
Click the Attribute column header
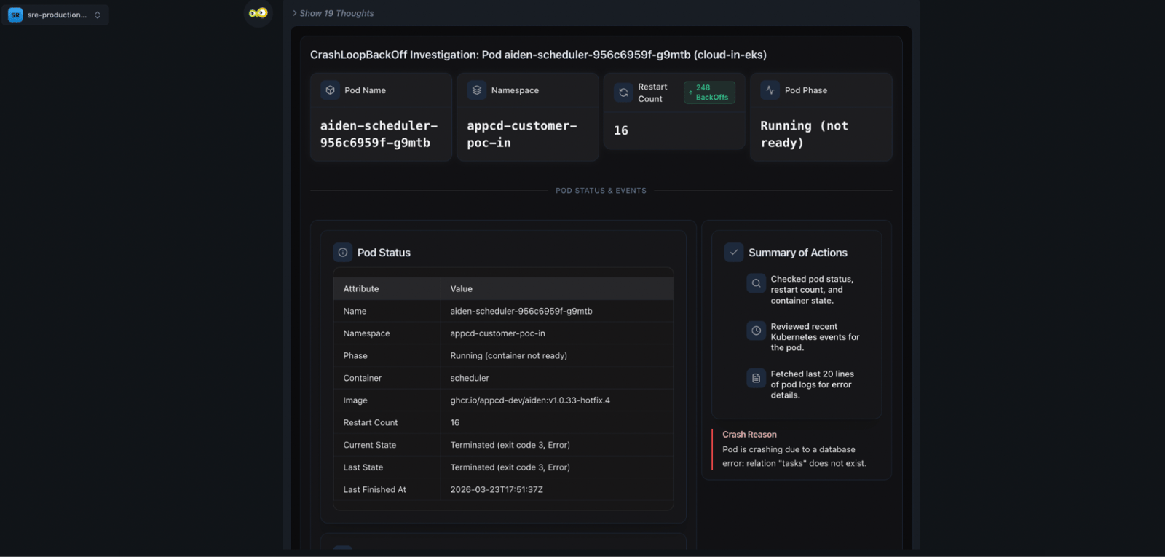tap(361, 289)
